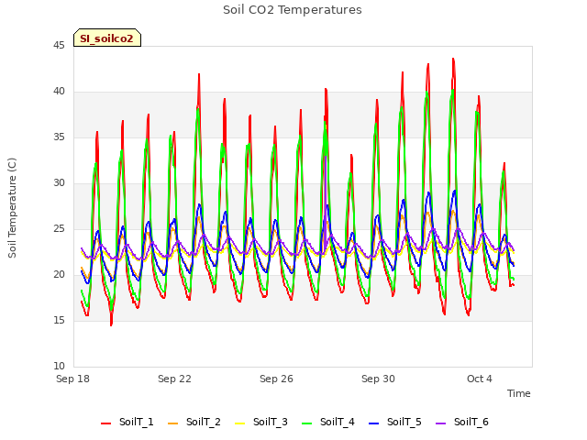Click the Sep 18 x-axis tick label
The image size is (587, 440).
(72, 379)
